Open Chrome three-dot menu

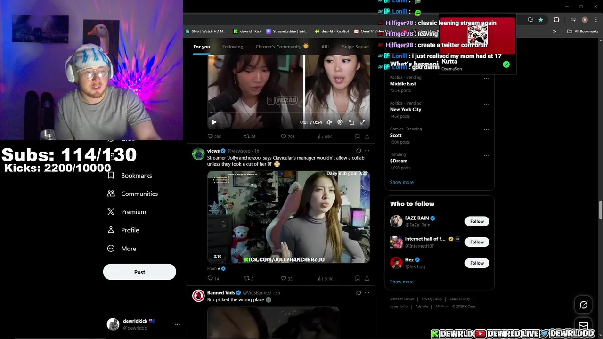595,20
